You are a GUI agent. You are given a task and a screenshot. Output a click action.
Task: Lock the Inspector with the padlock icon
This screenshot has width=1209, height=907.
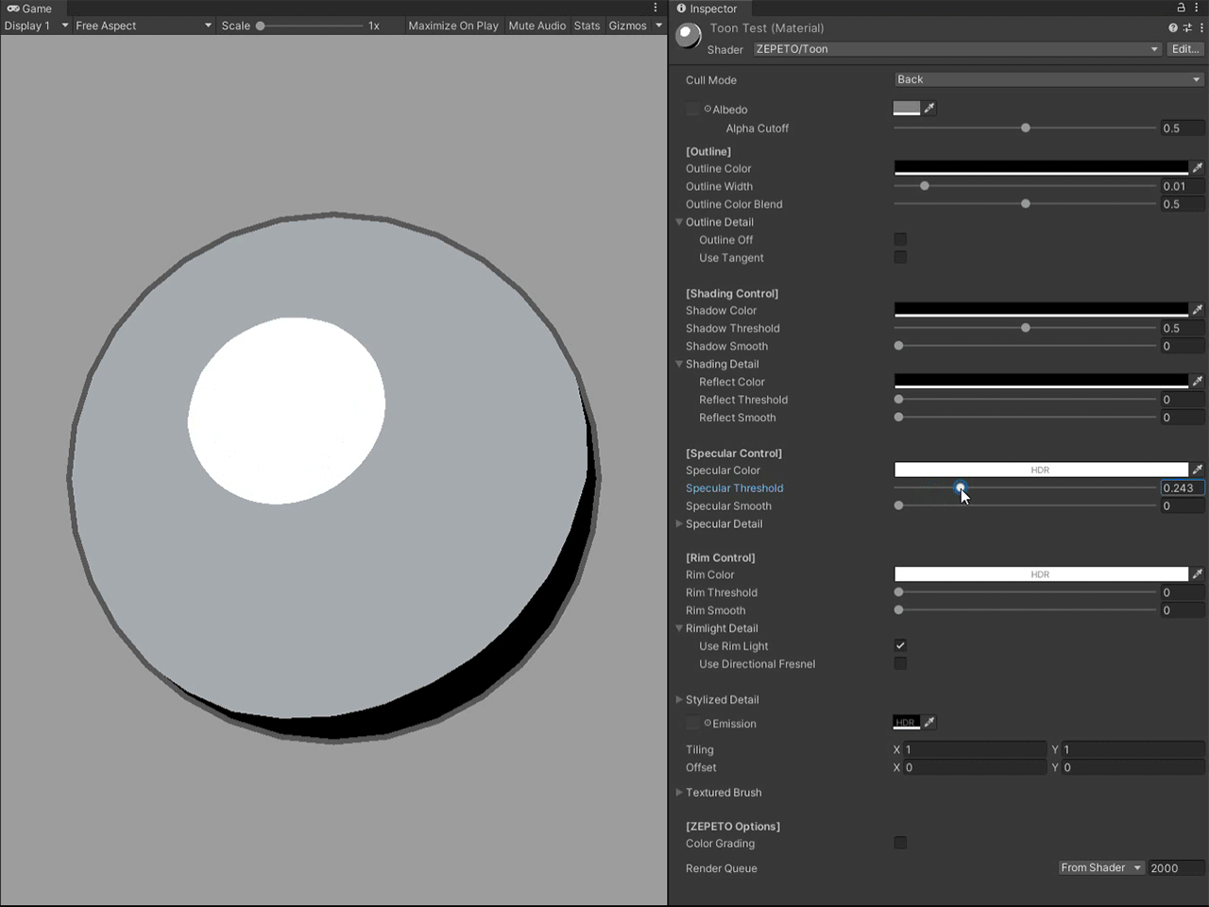click(x=1180, y=8)
